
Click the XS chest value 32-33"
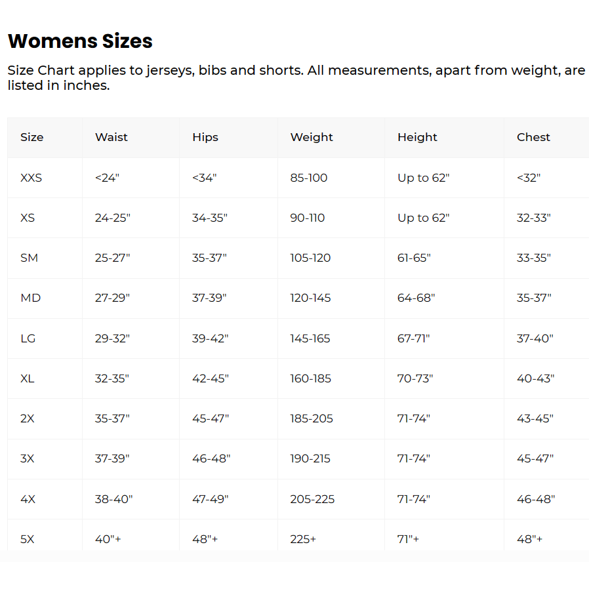point(533,218)
